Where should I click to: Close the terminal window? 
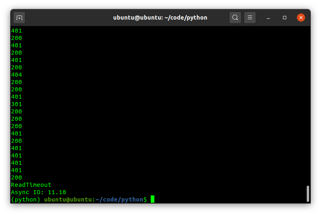301,18
